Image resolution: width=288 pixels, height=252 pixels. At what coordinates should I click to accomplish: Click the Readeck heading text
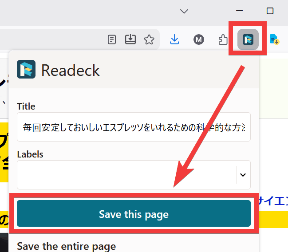71,71
